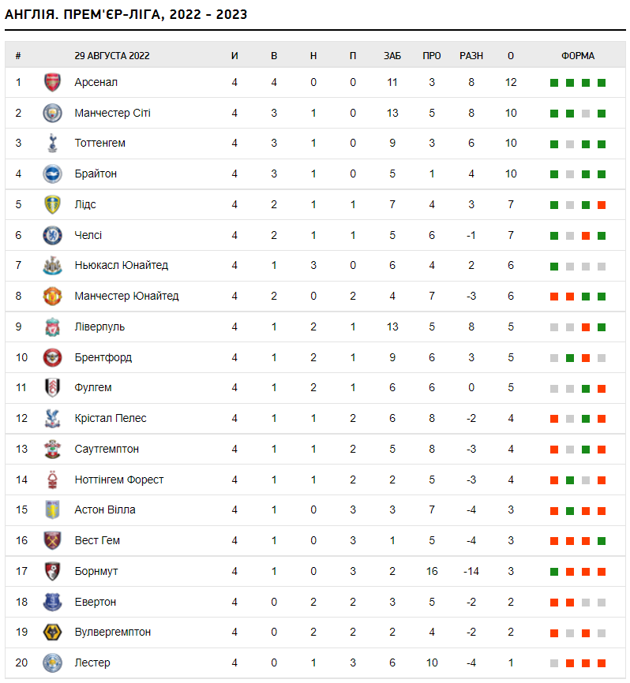Click the ФОРМА column header
The image size is (630, 683).
pyautogui.click(x=578, y=56)
